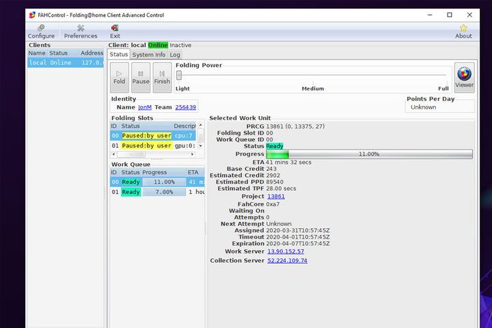Open Preferences from the toolbar
The width and height of the screenshot is (492, 328).
[81, 31]
